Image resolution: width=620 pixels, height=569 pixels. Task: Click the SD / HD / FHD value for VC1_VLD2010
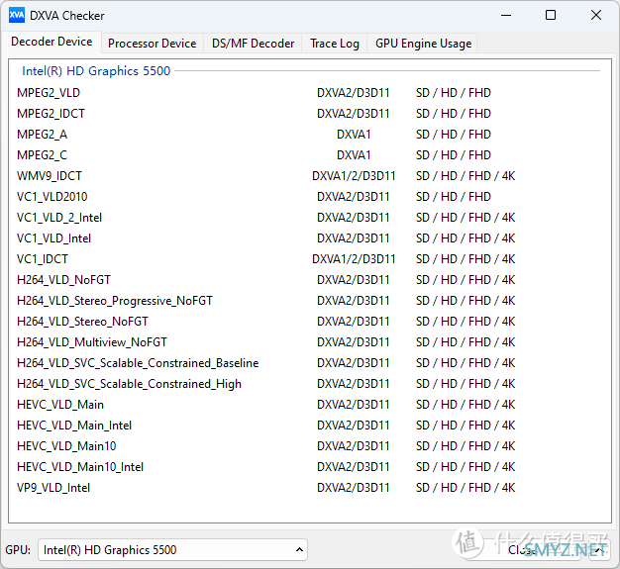[454, 197]
